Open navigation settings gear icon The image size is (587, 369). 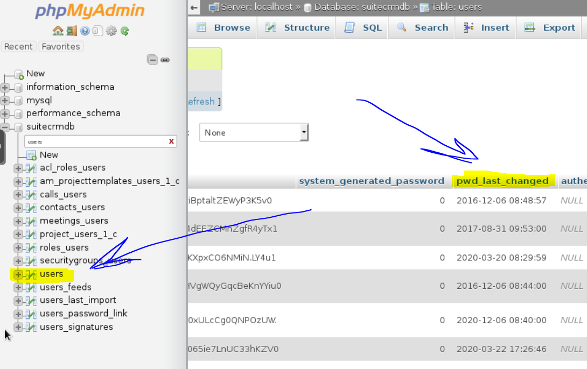111,31
